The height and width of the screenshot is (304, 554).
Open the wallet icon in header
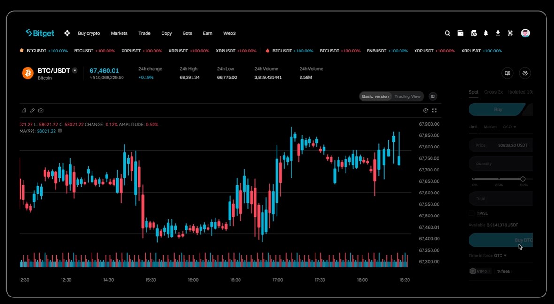click(461, 33)
